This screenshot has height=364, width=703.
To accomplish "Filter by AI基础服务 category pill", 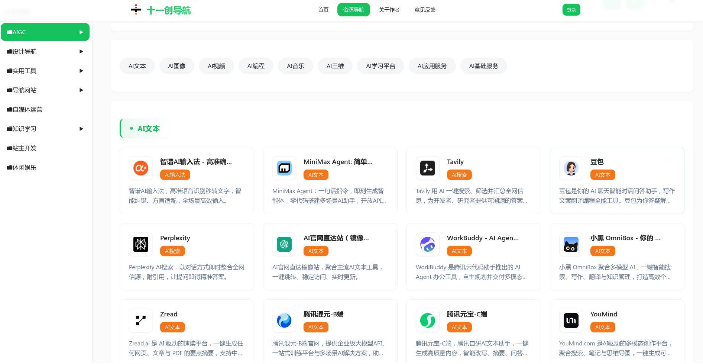I will [483, 66].
